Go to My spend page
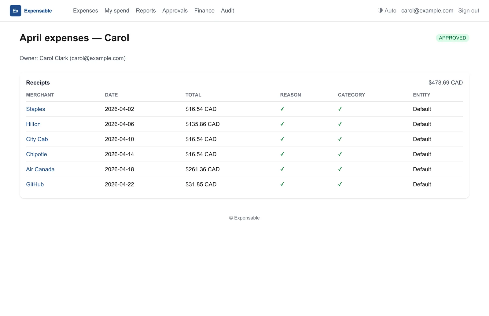The height and width of the screenshot is (316, 489). tap(117, 11)
